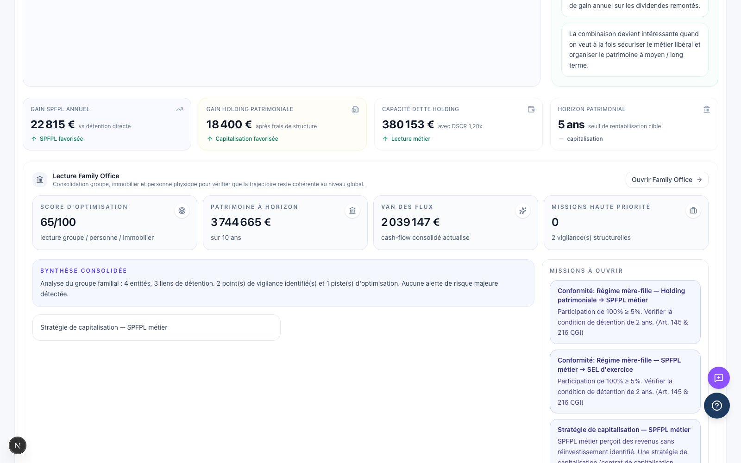
Task: Open the Stratégie de capitalisation mission card
Action: (625, 441)
